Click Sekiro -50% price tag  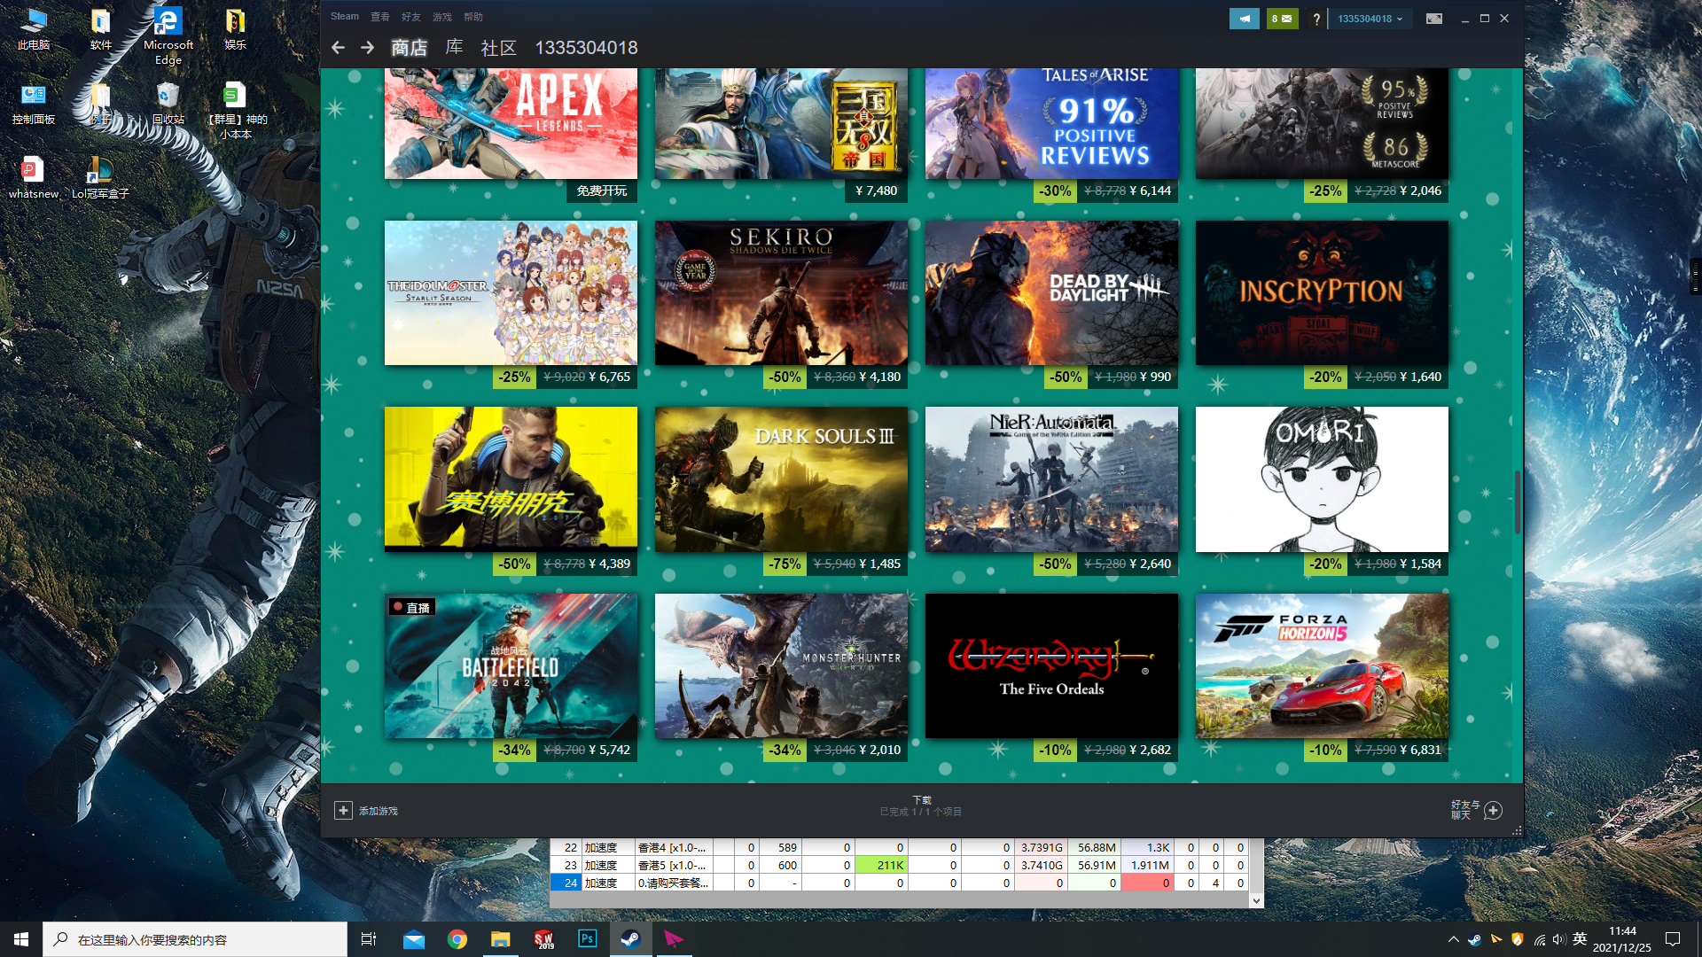835,377
